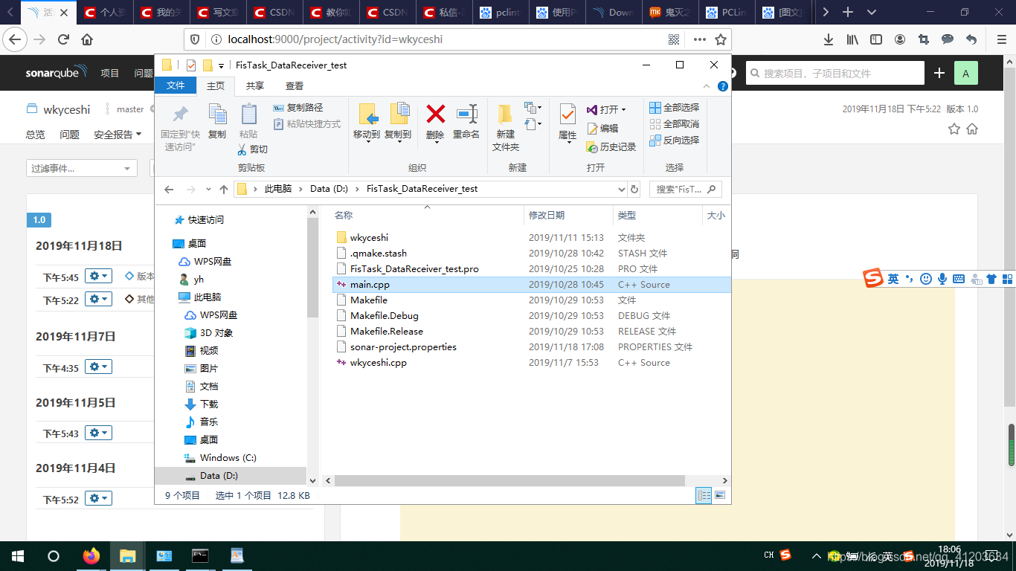Click Quick access in navigation pane
Viewport: 1016px width, 571px height.
pos(205,220)
